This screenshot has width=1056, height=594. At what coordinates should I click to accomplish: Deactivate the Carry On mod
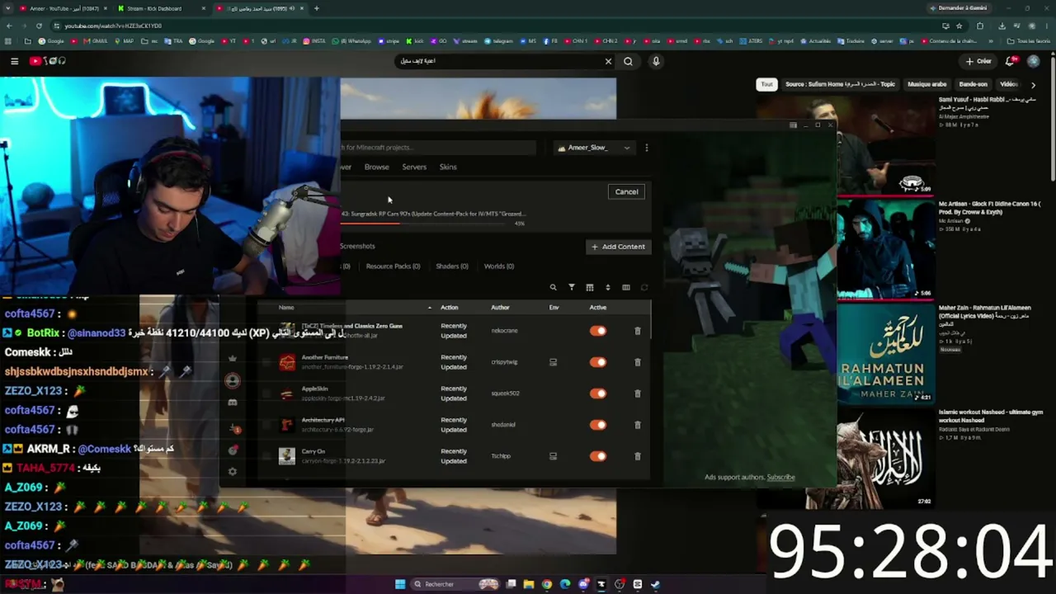point(598,456)
